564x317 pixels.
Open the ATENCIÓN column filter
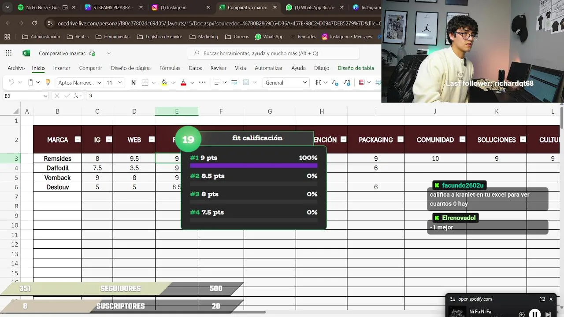343,140
